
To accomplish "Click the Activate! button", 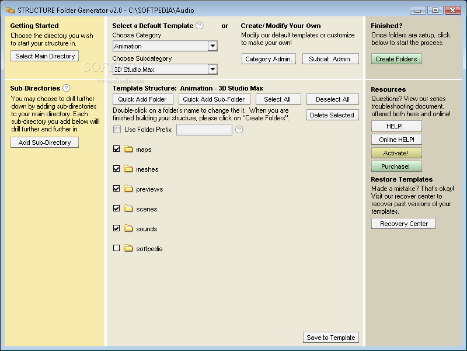I will click(396, 153).
